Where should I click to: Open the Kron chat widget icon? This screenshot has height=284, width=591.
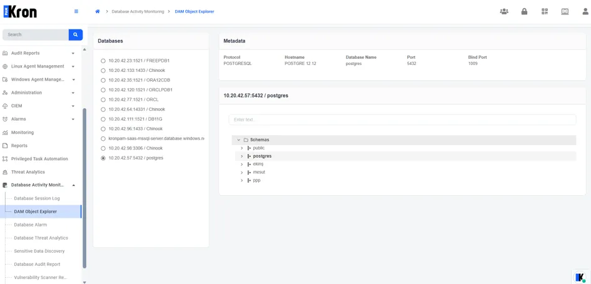(580, 277)
